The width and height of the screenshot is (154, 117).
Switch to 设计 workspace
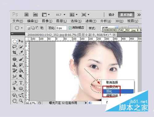tap(111, 15)
